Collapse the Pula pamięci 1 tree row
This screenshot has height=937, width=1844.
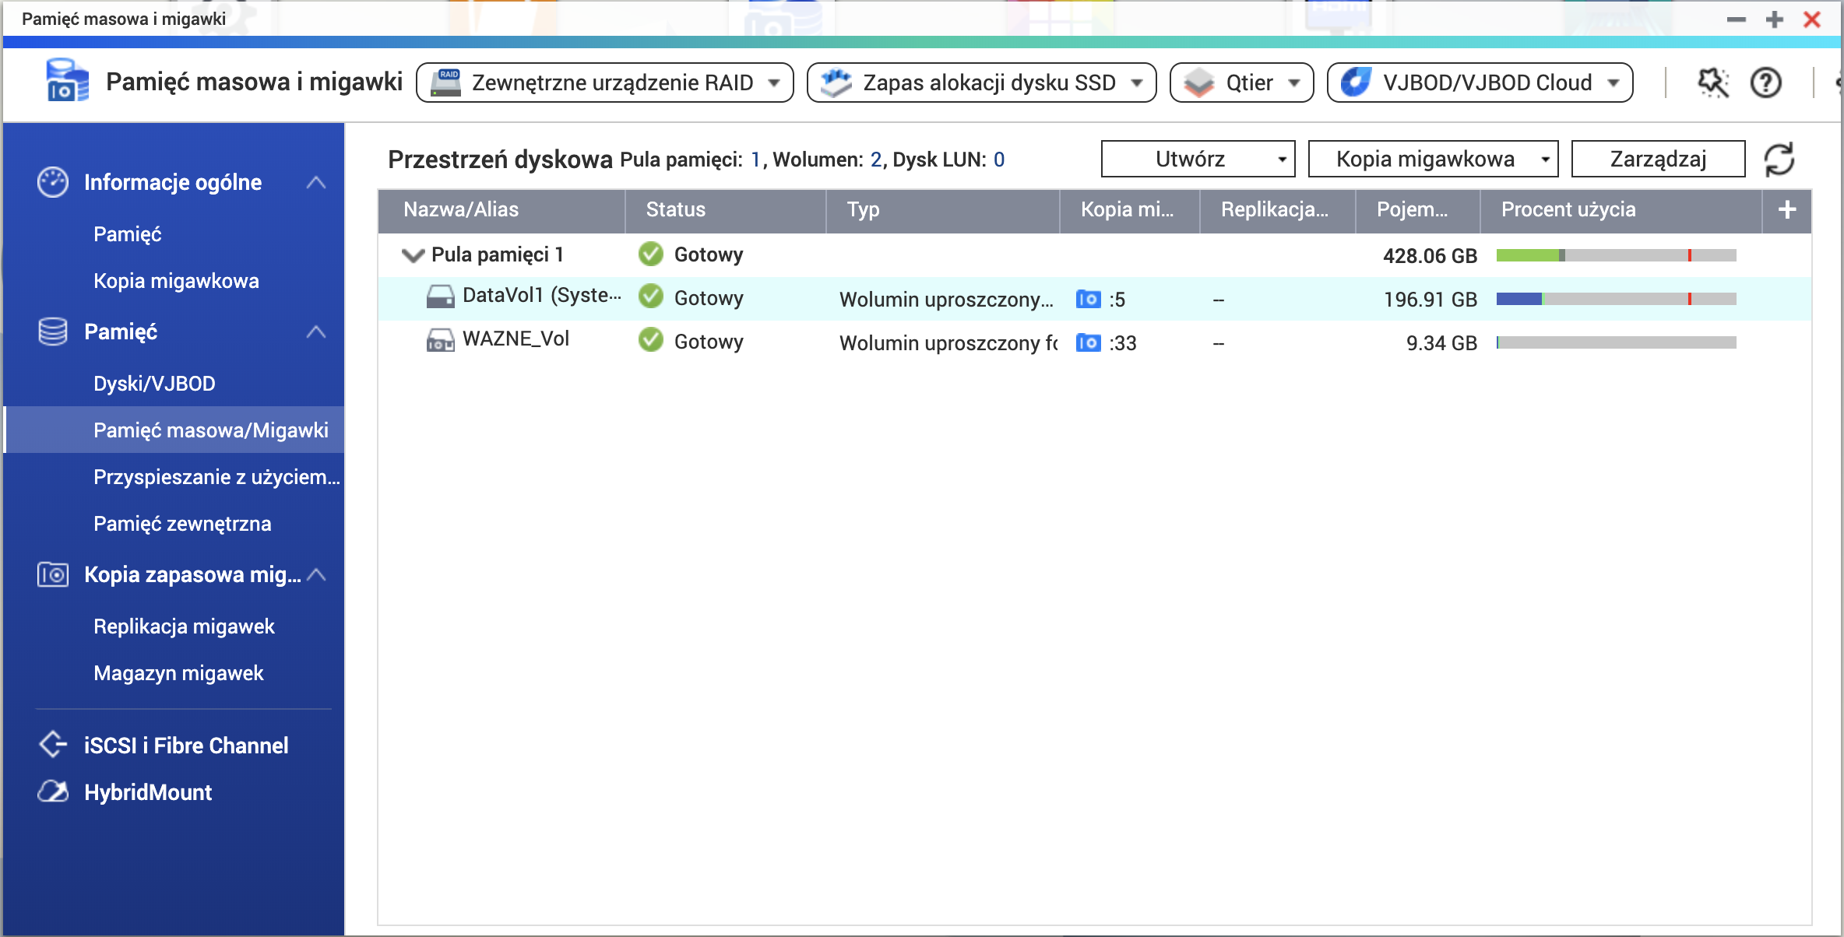pyautogui.click(x=413, y=255)
